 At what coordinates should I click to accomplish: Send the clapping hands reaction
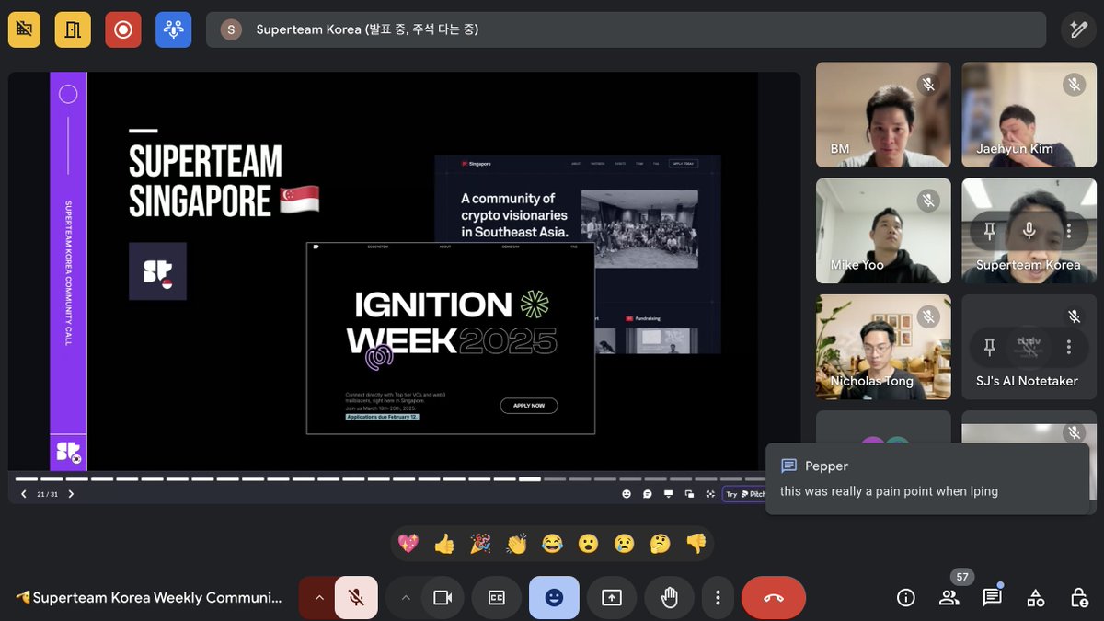516,544
